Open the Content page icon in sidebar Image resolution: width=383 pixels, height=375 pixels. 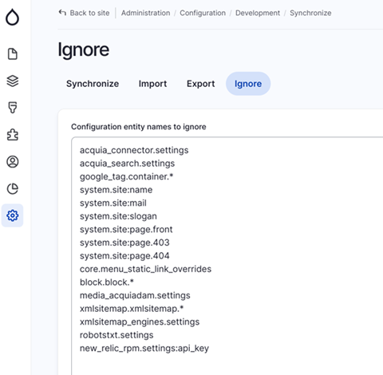point(12,54)
